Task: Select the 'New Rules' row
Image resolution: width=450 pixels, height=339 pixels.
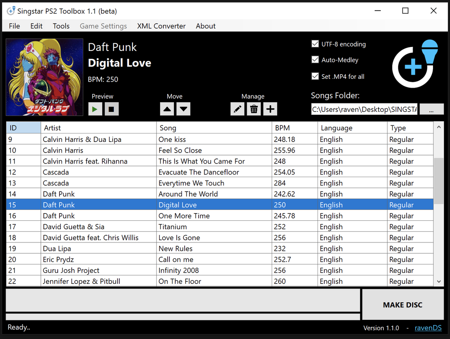Action: (220, 248)
